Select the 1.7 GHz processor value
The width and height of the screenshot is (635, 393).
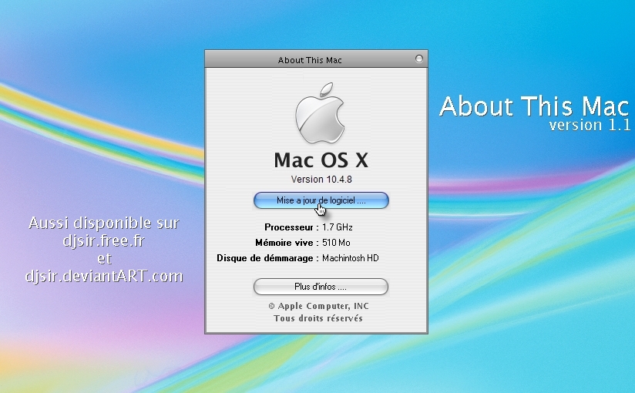[338, 228]
